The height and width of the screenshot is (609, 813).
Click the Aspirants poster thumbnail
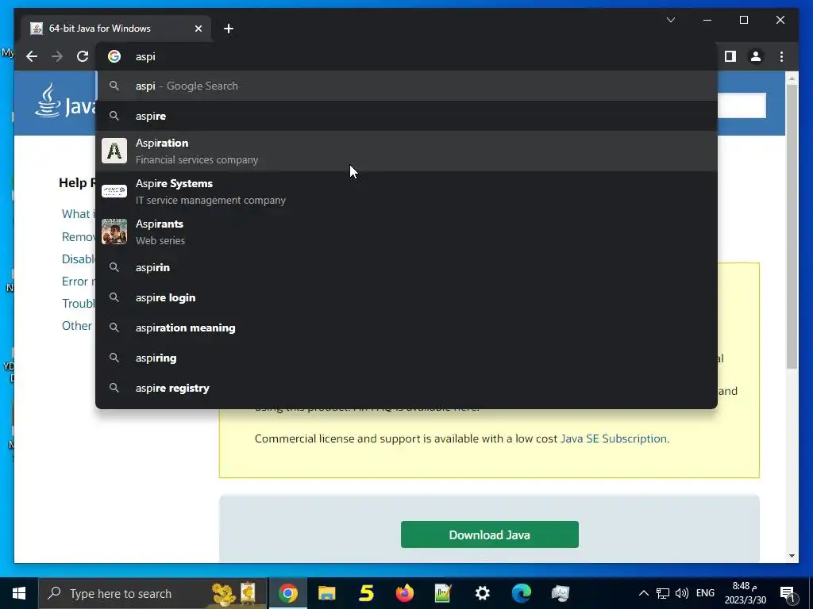(x=114, y=232)
